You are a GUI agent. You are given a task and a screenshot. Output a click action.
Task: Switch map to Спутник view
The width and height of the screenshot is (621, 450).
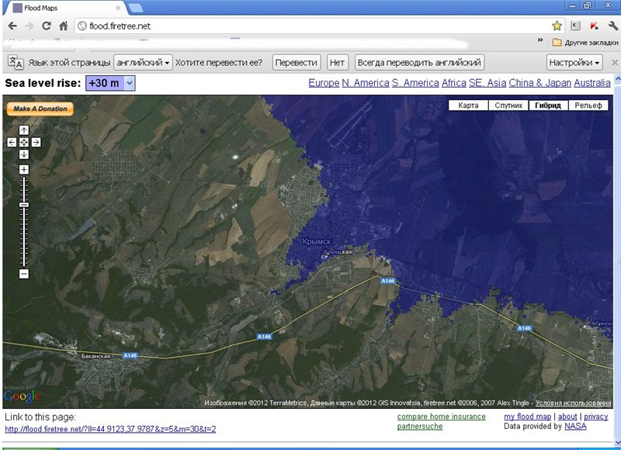(508, 106)
